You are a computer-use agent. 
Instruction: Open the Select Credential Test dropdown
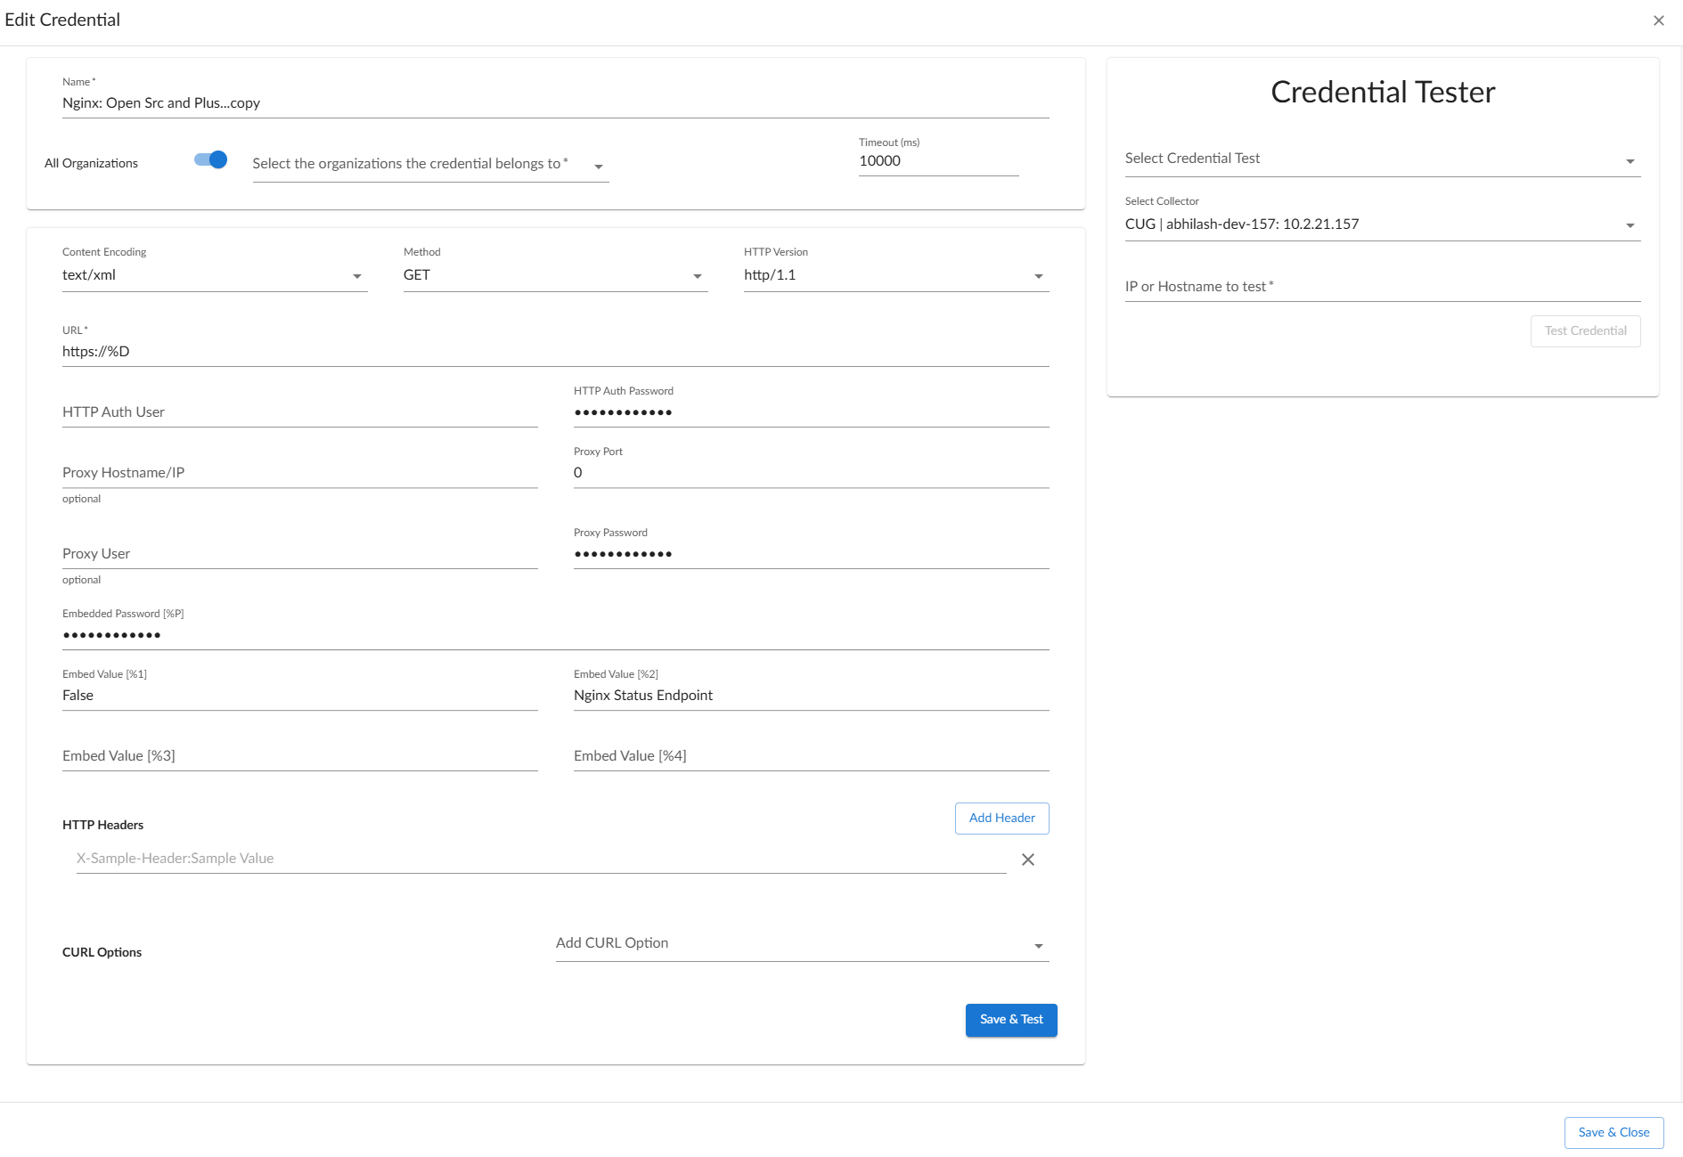point(1381,159)
